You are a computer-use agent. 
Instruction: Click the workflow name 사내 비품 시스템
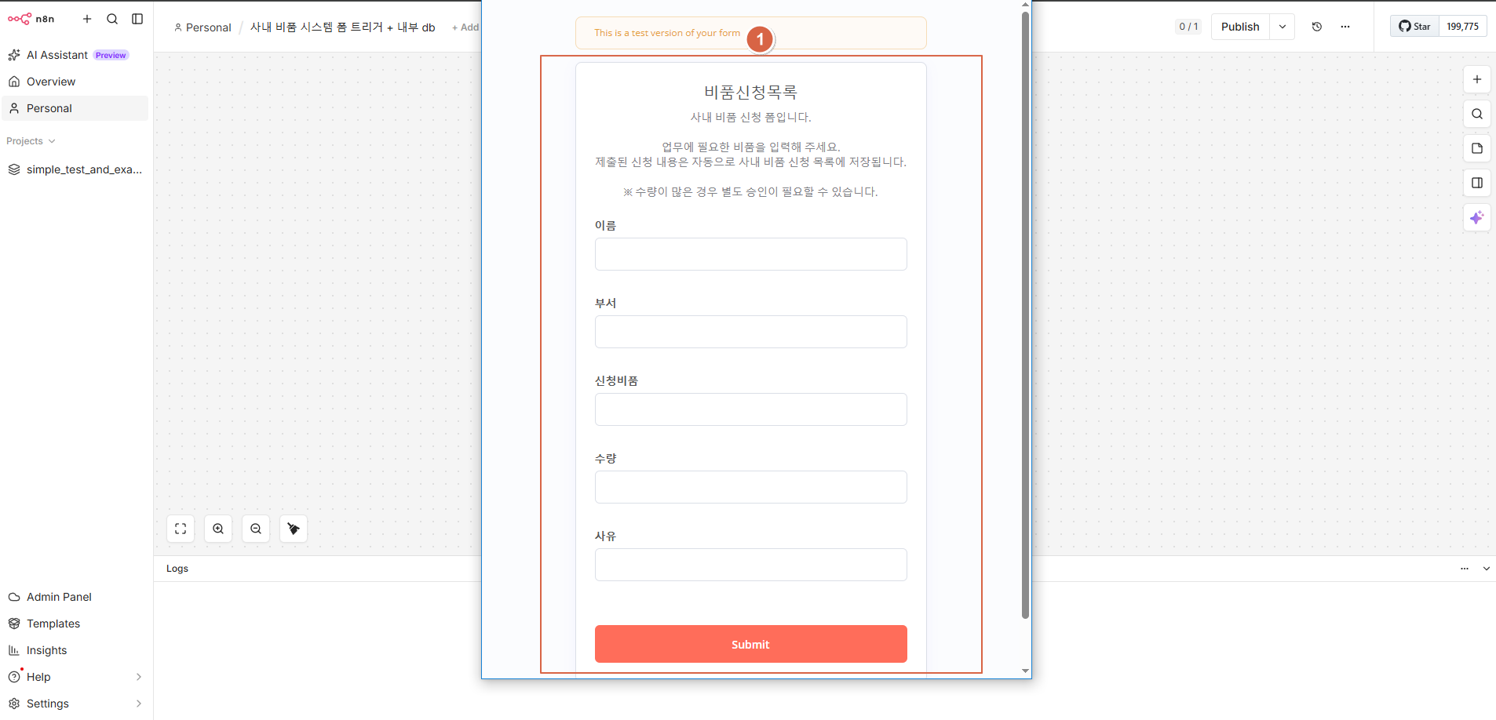click(342, 27)
